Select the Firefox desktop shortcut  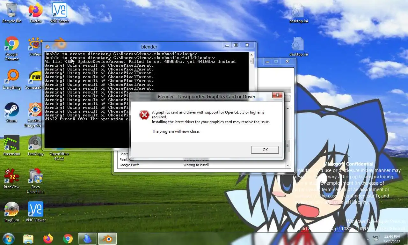coord(36,13)
